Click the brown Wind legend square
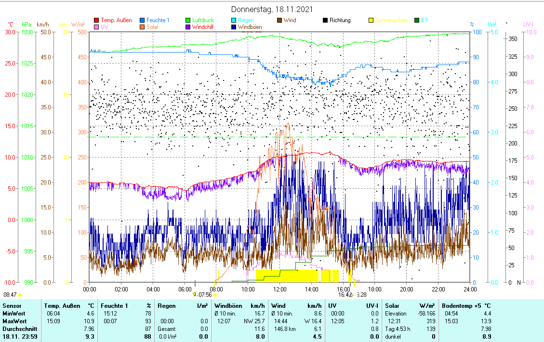 tap(279, 21)
